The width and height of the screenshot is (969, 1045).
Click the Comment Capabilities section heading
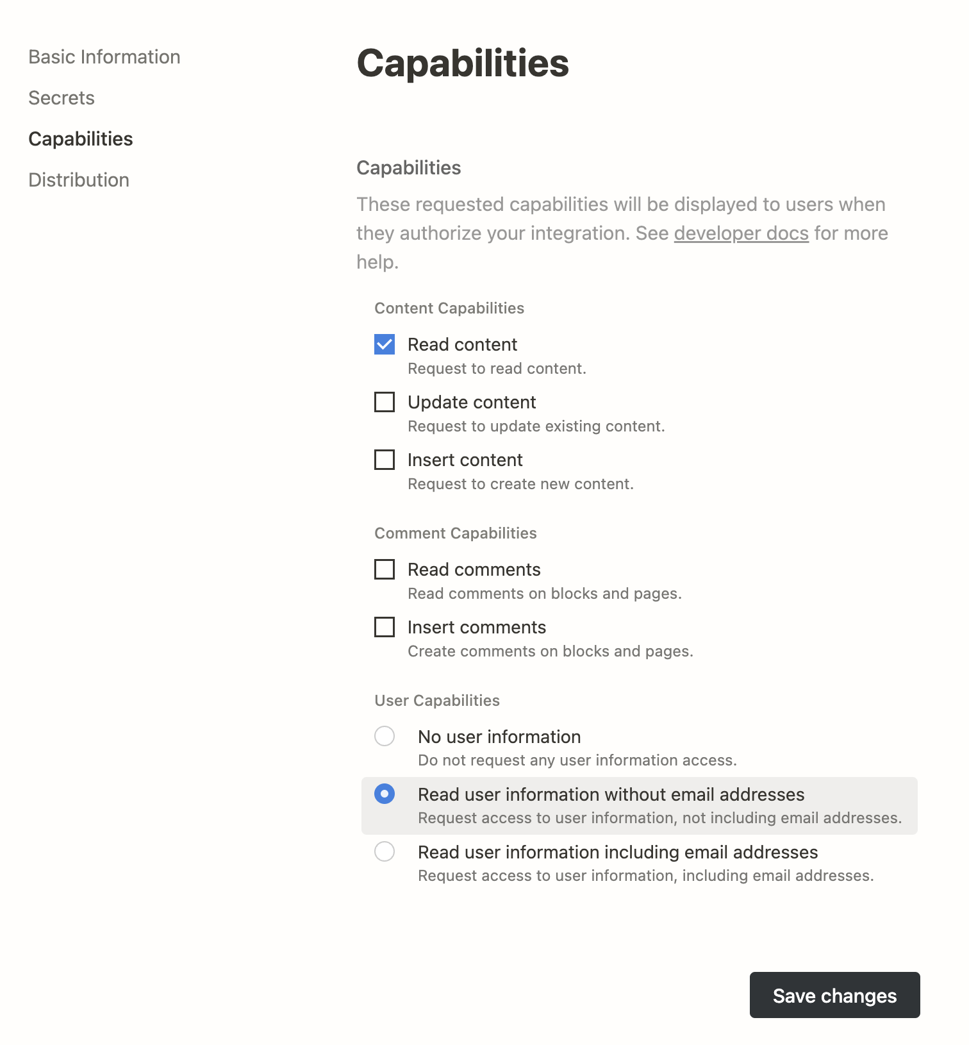(456, 533)
